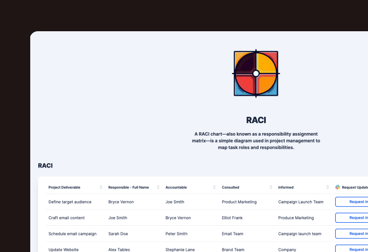The image size is (368, 252).
Task: Sort the Accountable column using its arrows
Action: pos(215,187)
